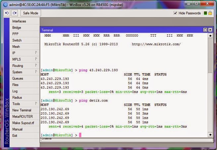
Task: Expand the MPLS submenu
Action: tap(25, 59)
